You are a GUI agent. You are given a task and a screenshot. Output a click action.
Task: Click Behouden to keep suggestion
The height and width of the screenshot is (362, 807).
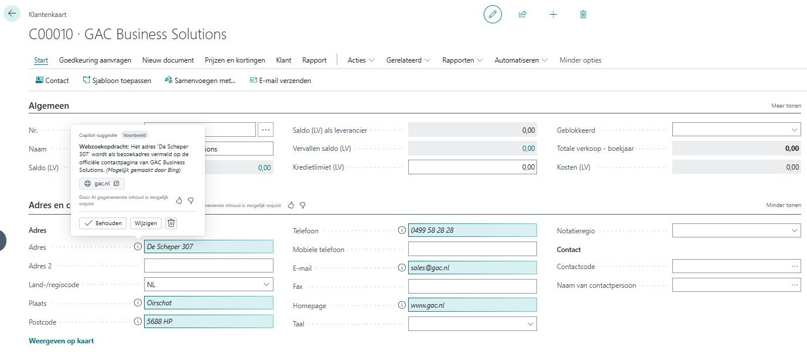(x=102, y=223)
